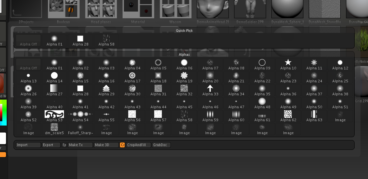Click the Alphas section heading
Viewport: 368px width, 179px height.
(x=184, y=54)
